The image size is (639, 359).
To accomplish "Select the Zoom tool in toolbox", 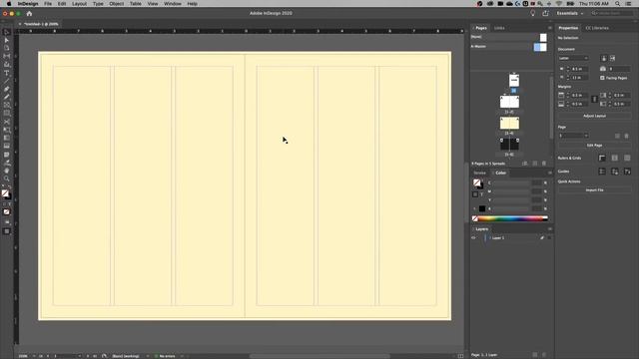I will tap(7, 179).
